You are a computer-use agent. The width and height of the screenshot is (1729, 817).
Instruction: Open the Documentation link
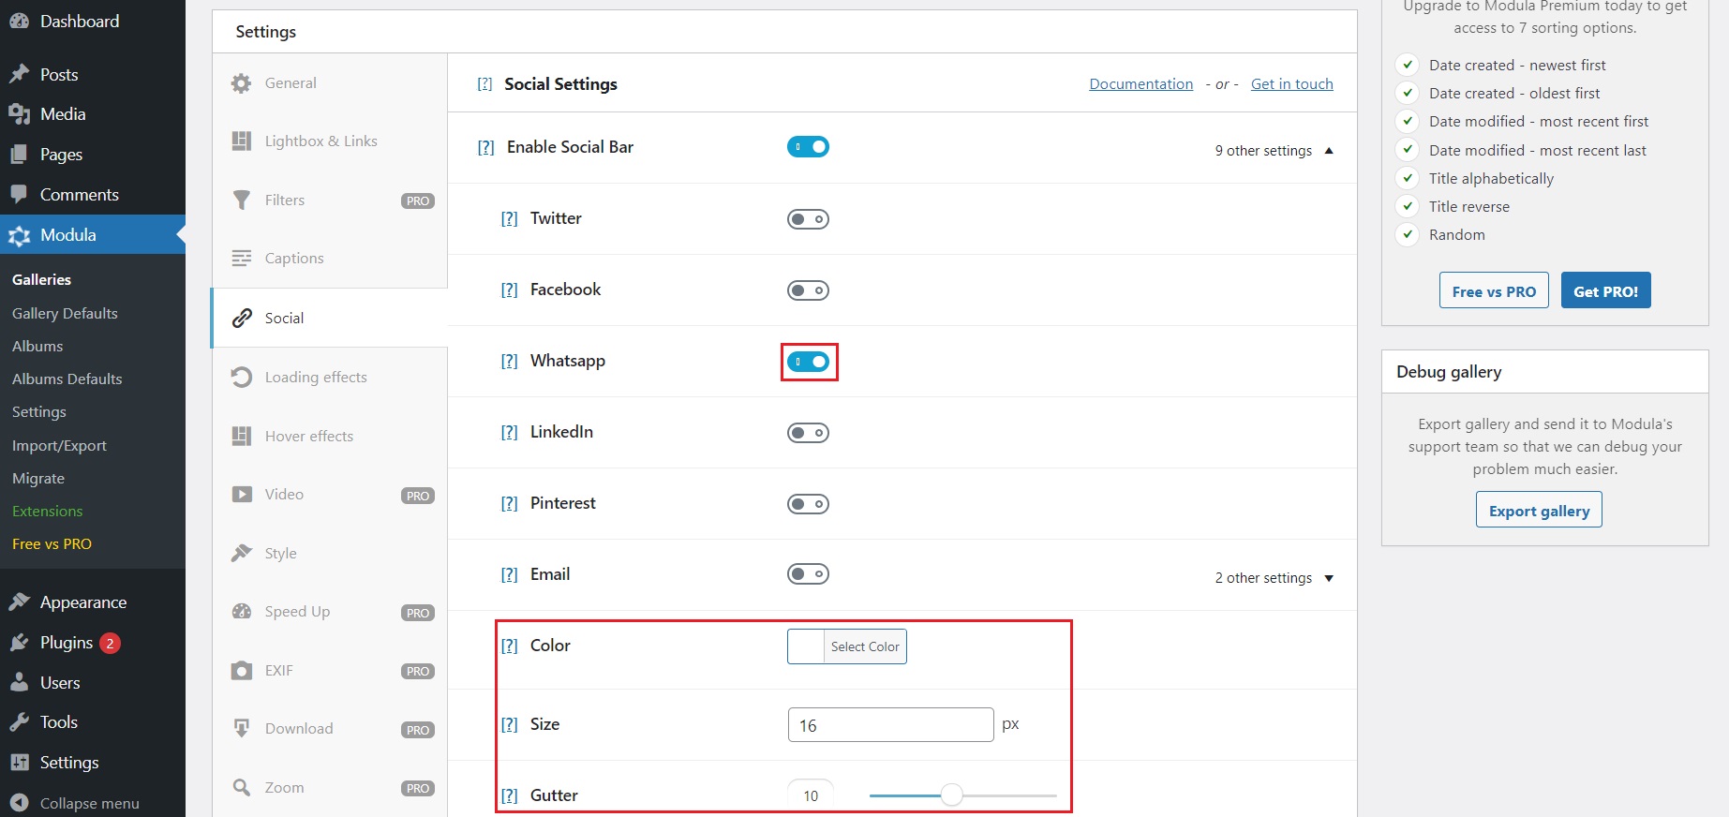(x=1140, y=84)
